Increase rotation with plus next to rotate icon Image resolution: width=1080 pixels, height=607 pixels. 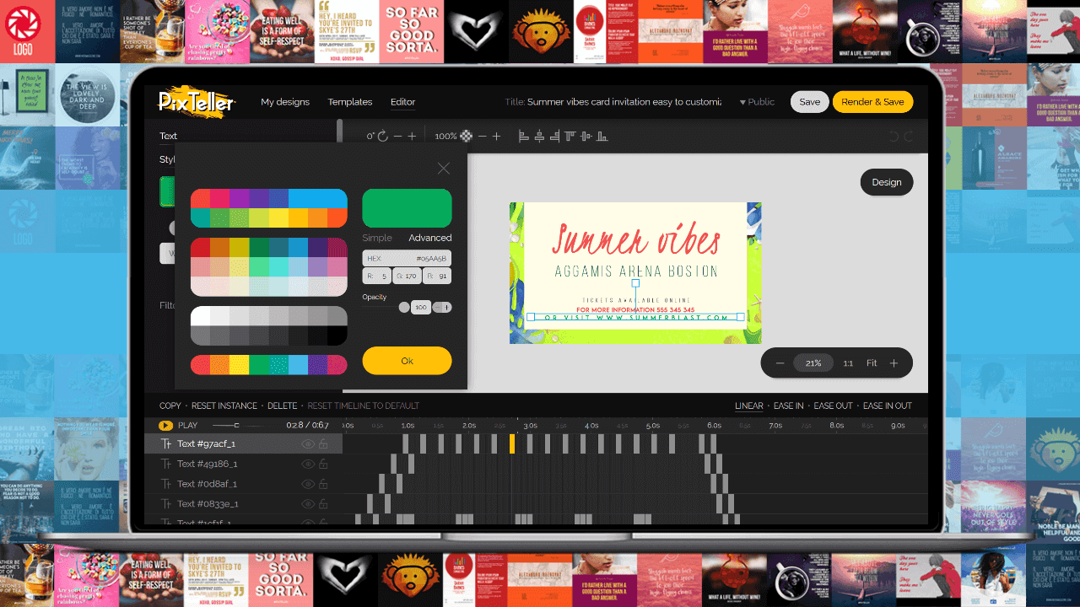click(412, 136)
